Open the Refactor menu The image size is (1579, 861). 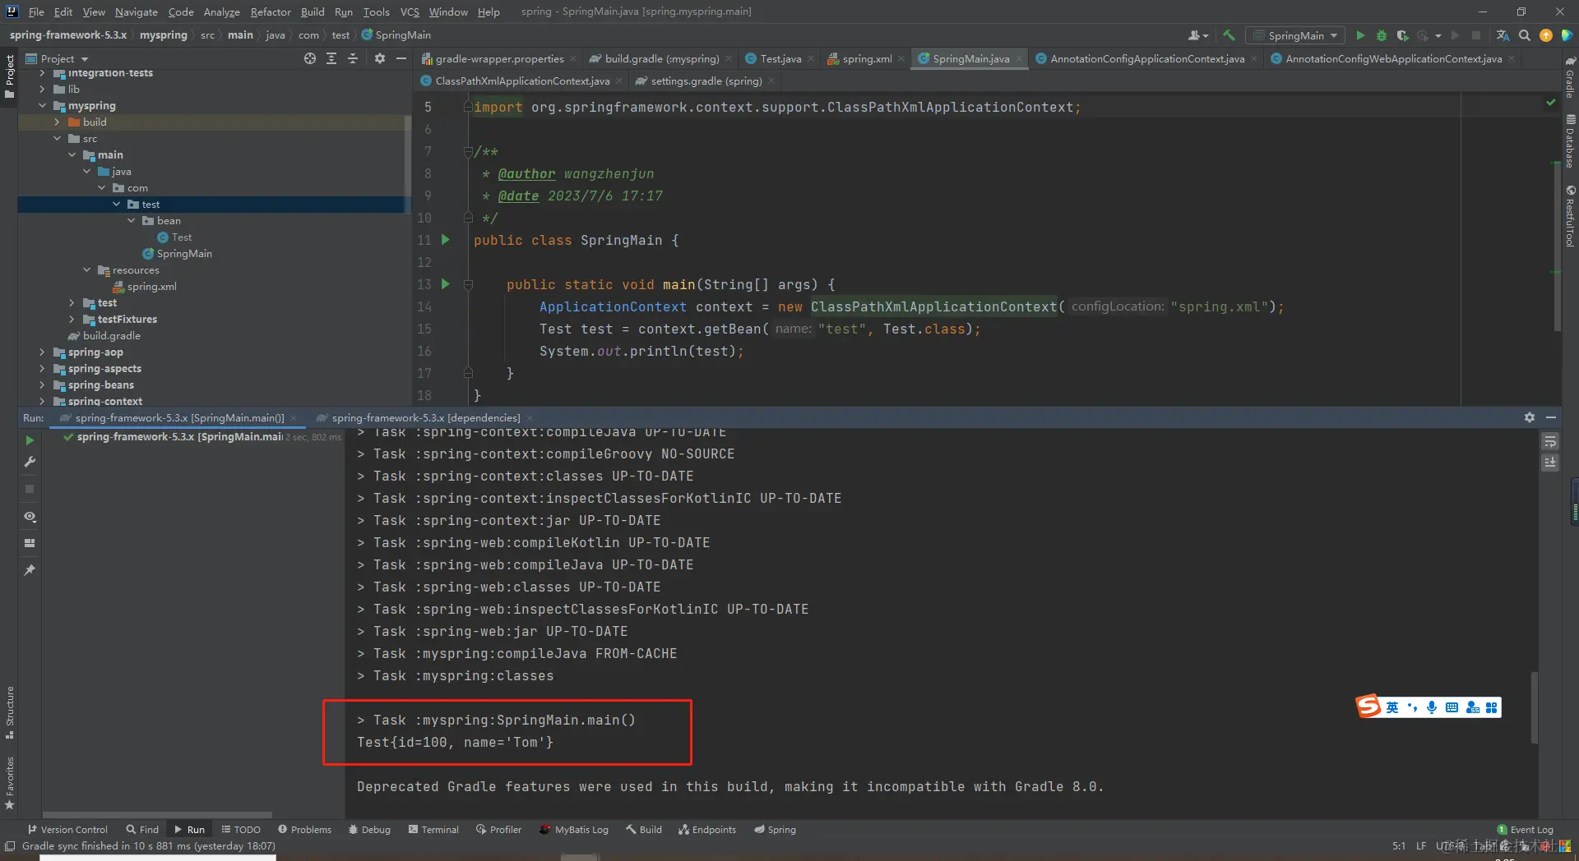pyautogui.click(x=271, y=12)
